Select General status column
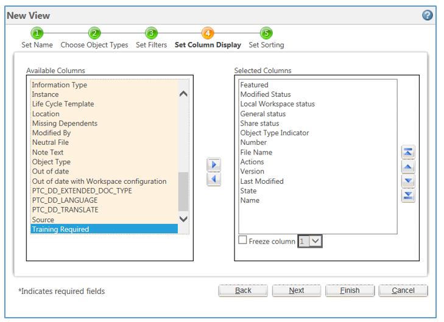Viewport: 444px width, 322px height. click(318, 114)
